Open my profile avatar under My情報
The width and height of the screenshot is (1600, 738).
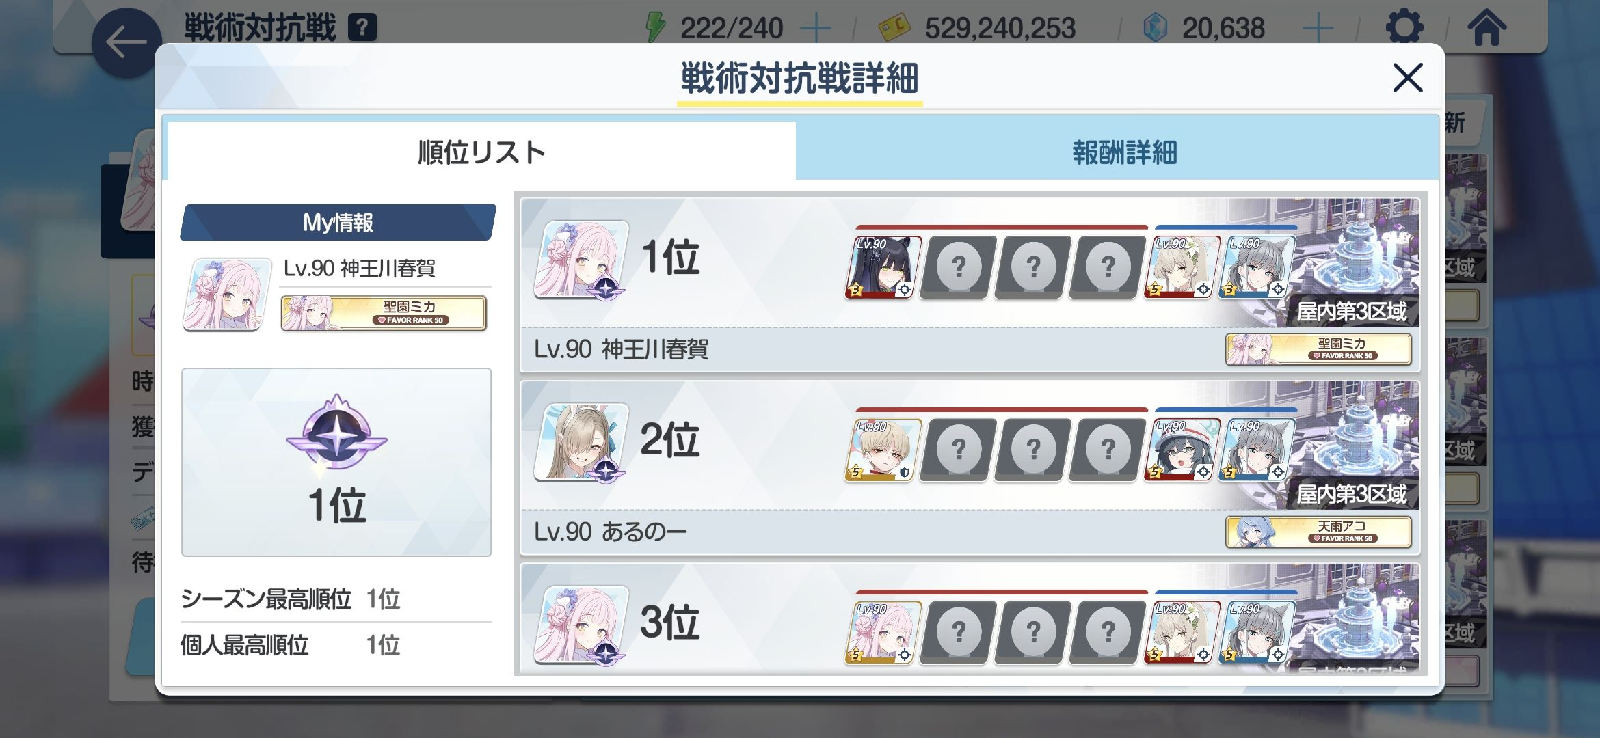(227, 295)
